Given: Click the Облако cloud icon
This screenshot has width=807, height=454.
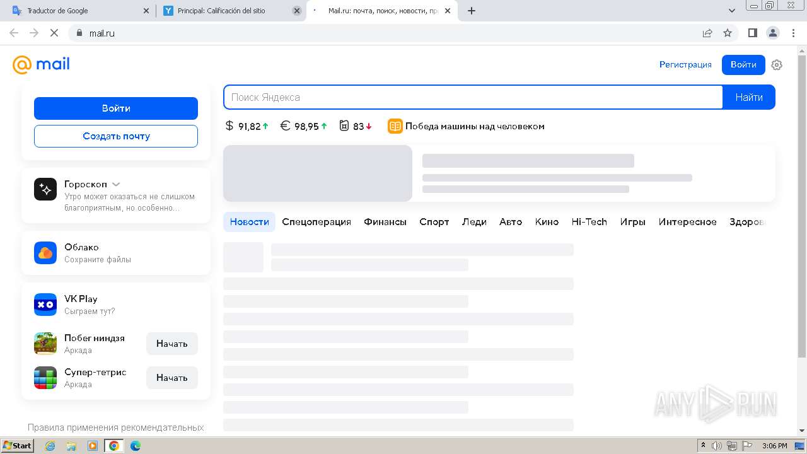Looking at the screenshot, I should point(45,253).
